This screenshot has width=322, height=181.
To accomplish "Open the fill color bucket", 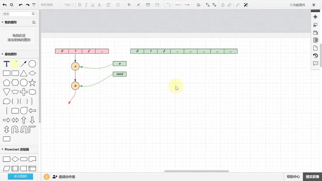I will point(129,5).
